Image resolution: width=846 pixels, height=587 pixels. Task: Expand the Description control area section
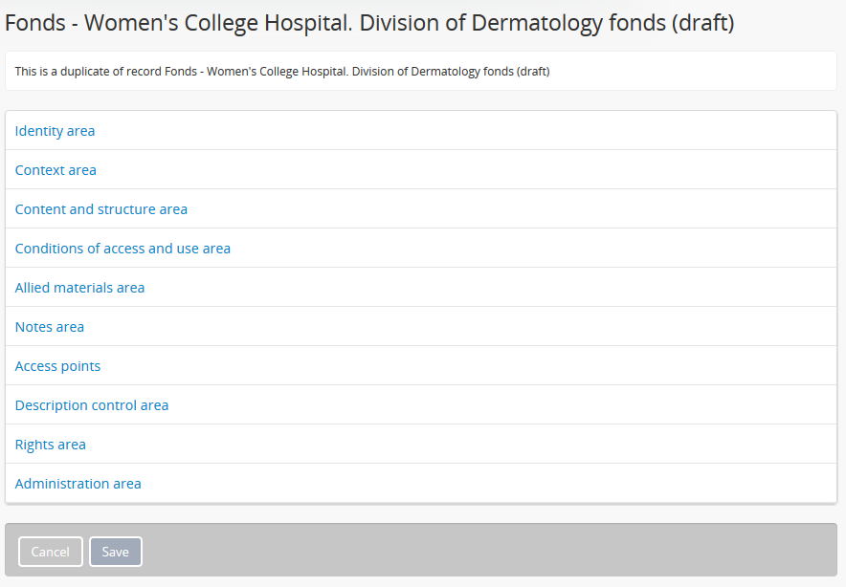tap(92, 405)
